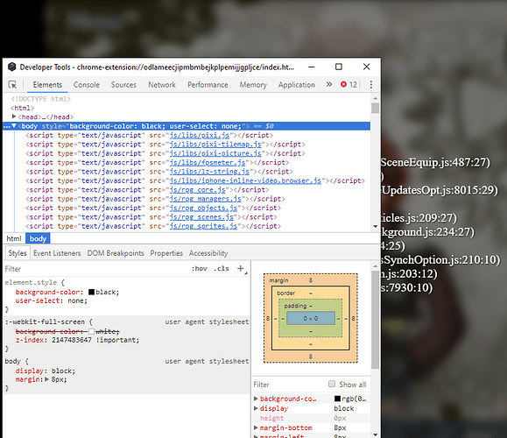Toggle the :hov element state panel
Image resolution: width=507 pixels, height=438 pixels.
(x=199, y=268)
